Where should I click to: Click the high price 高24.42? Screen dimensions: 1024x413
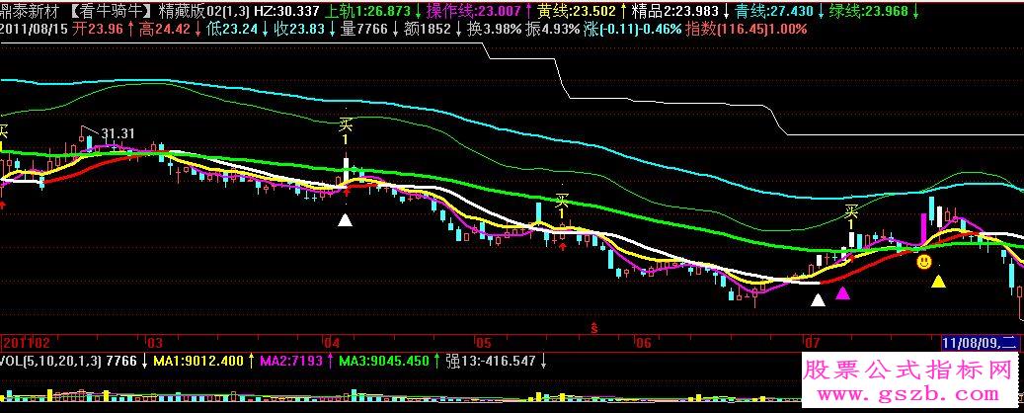pyautogui.click(x=165, y=30)
